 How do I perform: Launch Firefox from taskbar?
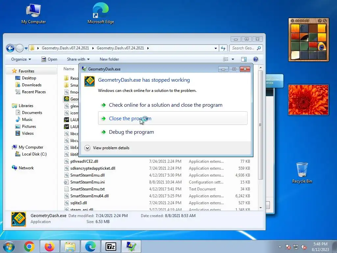coord(49,246)
